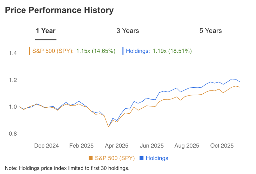Click the Price Performance History heading

(x=59, y=10)
